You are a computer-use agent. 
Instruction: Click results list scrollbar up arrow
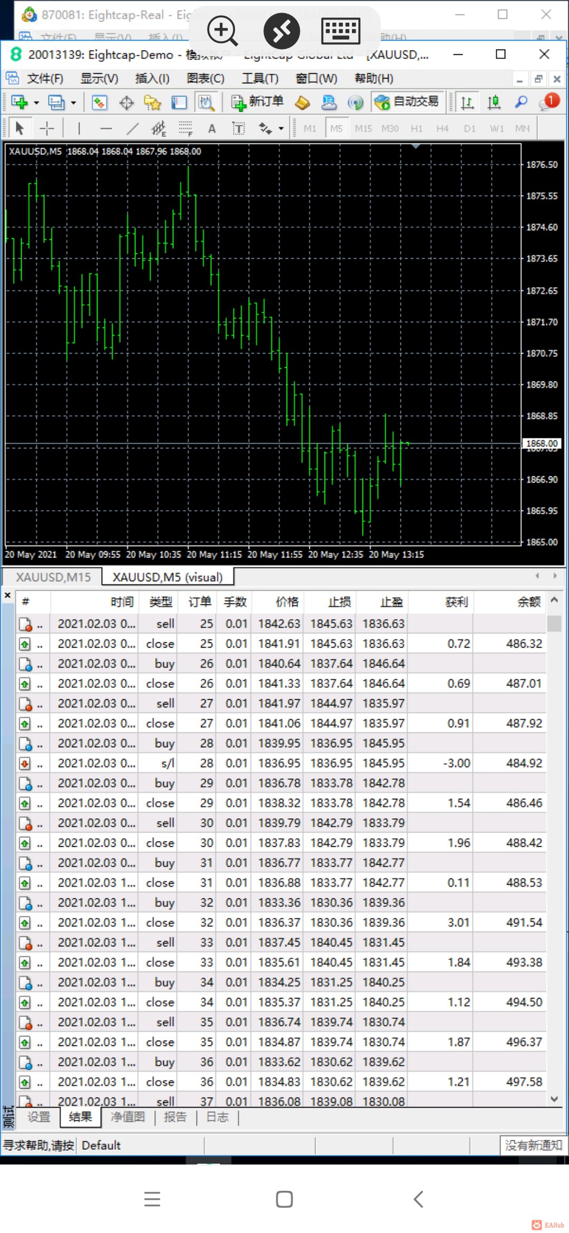(554, 600)
